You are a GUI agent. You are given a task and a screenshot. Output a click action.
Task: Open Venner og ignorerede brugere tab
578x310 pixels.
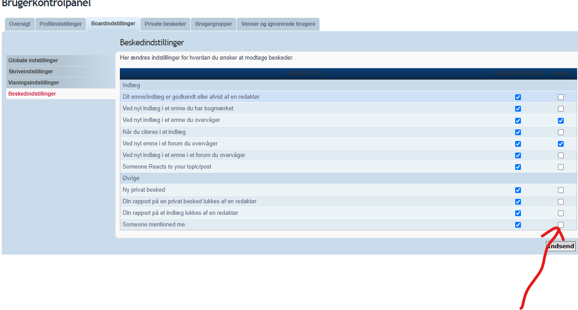coord(278,24)
